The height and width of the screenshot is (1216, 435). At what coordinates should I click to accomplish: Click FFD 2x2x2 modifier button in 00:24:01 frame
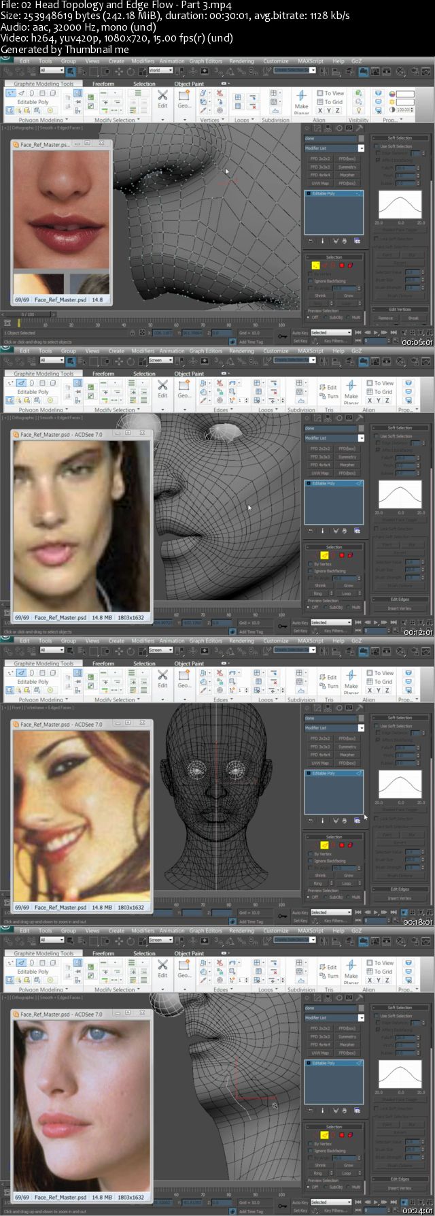click(319, 1028)
